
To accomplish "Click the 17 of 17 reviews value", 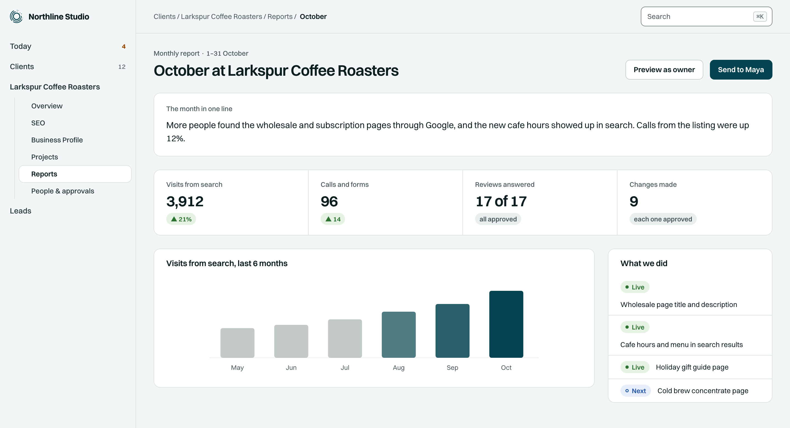I will [x=501, y=201].
